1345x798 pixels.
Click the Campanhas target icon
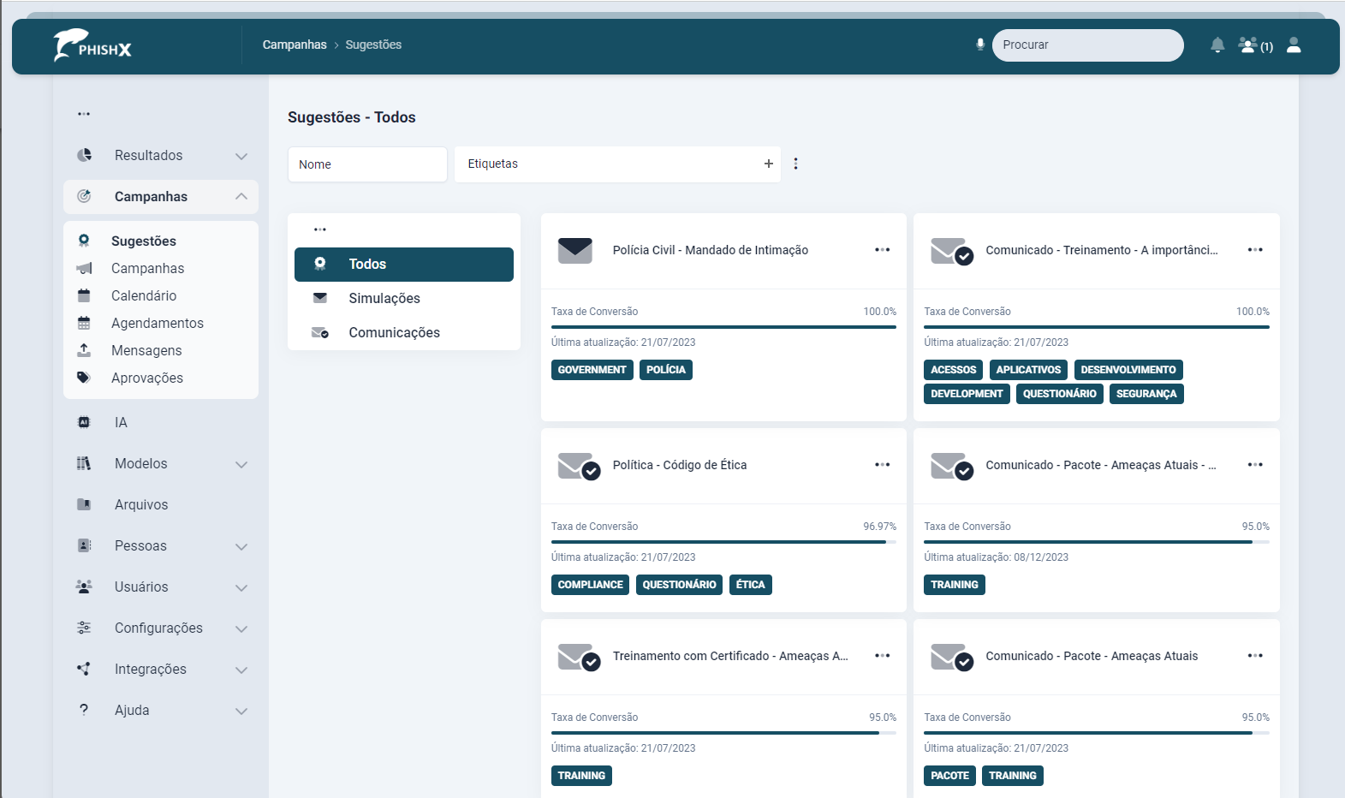click(84, 196)
